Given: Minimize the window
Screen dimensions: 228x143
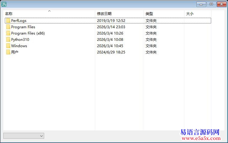Looking at the screenshot, I should pyautogui.click(x=201, y=4).
